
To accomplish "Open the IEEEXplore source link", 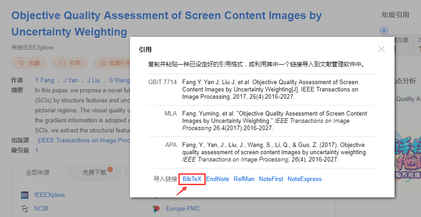I will (x=49, y=195).
